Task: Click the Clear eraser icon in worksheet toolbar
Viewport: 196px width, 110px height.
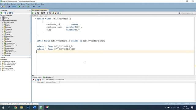Action: point(56,13)
